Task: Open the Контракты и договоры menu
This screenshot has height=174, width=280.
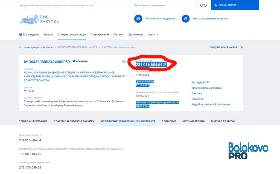Action: [x=72, y=34]
